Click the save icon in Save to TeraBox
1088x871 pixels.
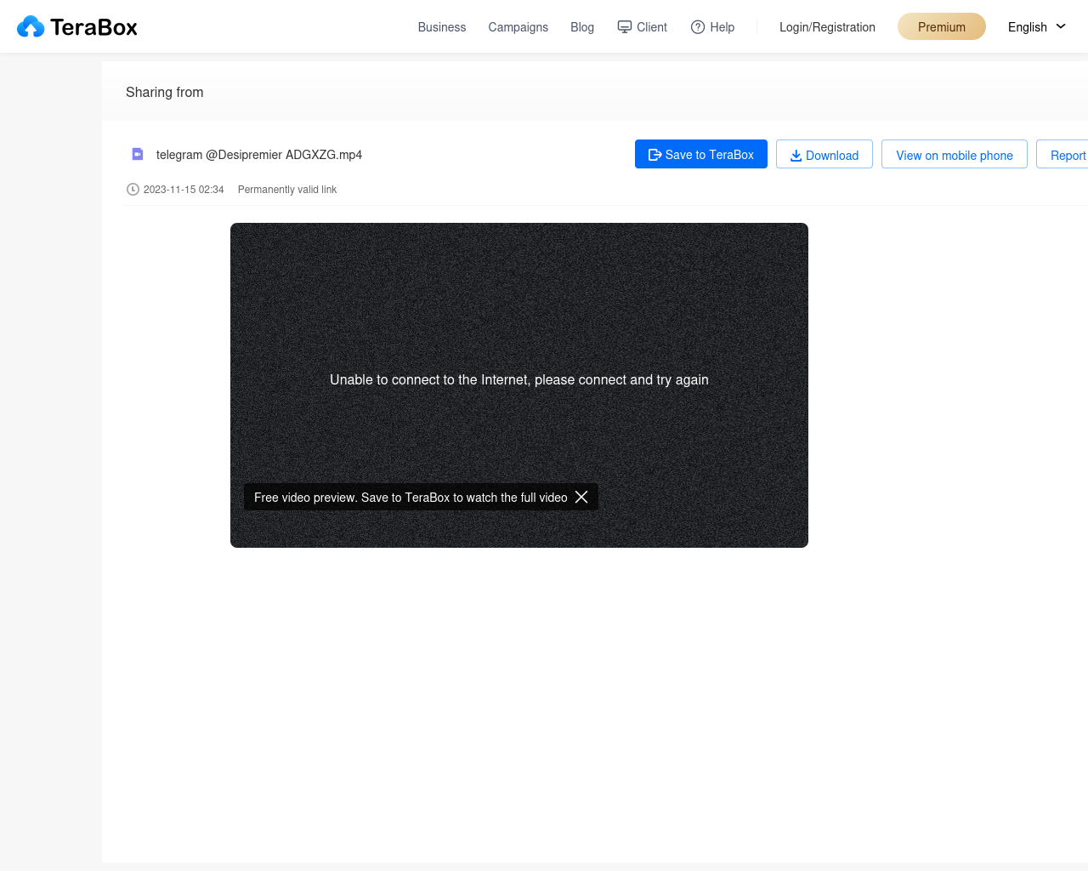pyautogui.click(x=654, y=155)
